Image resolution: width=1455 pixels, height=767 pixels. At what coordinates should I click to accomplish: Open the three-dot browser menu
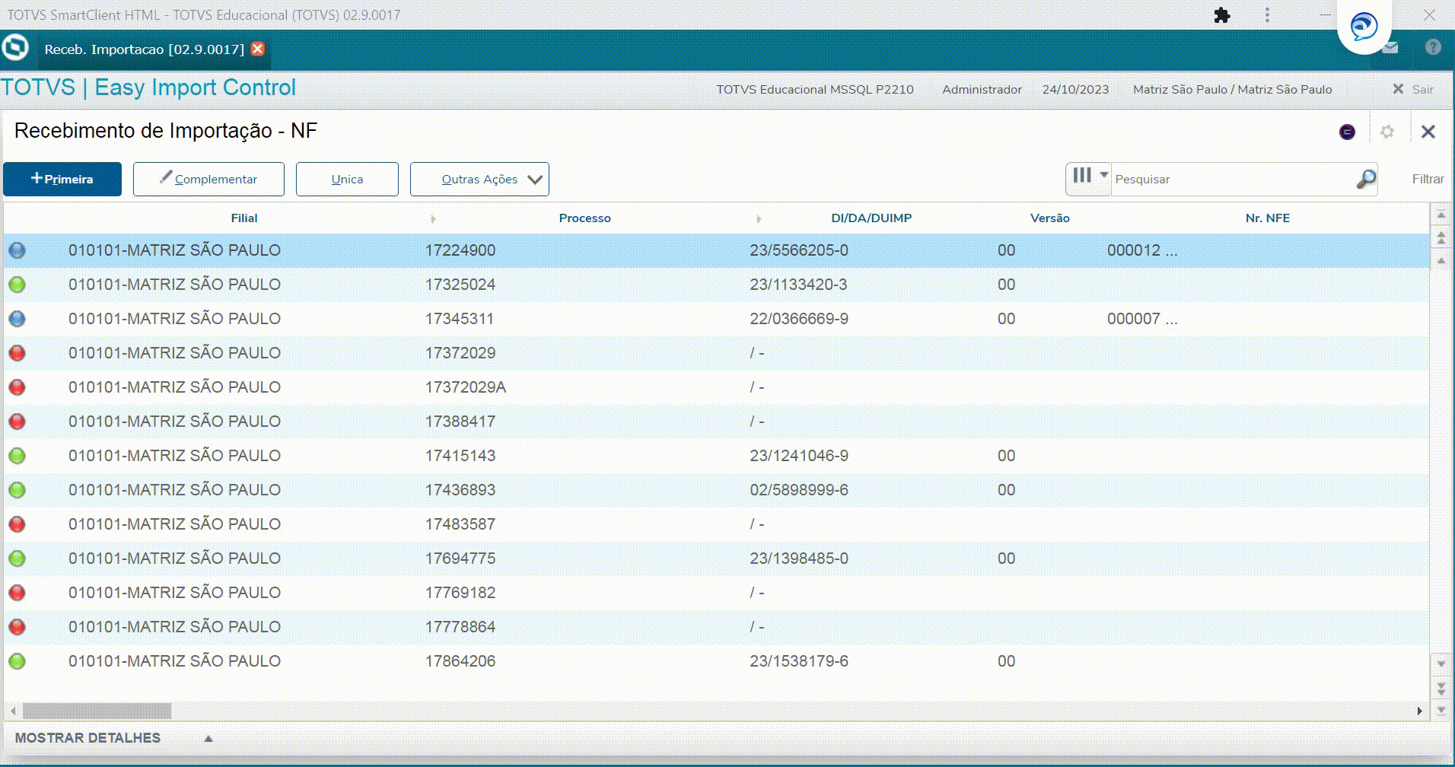coord(1267,15)
